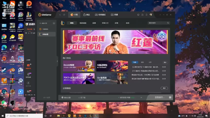Click the WeGame refresh icon
The width and height of the screenshot is (210, 118).
tap(64, 15)
